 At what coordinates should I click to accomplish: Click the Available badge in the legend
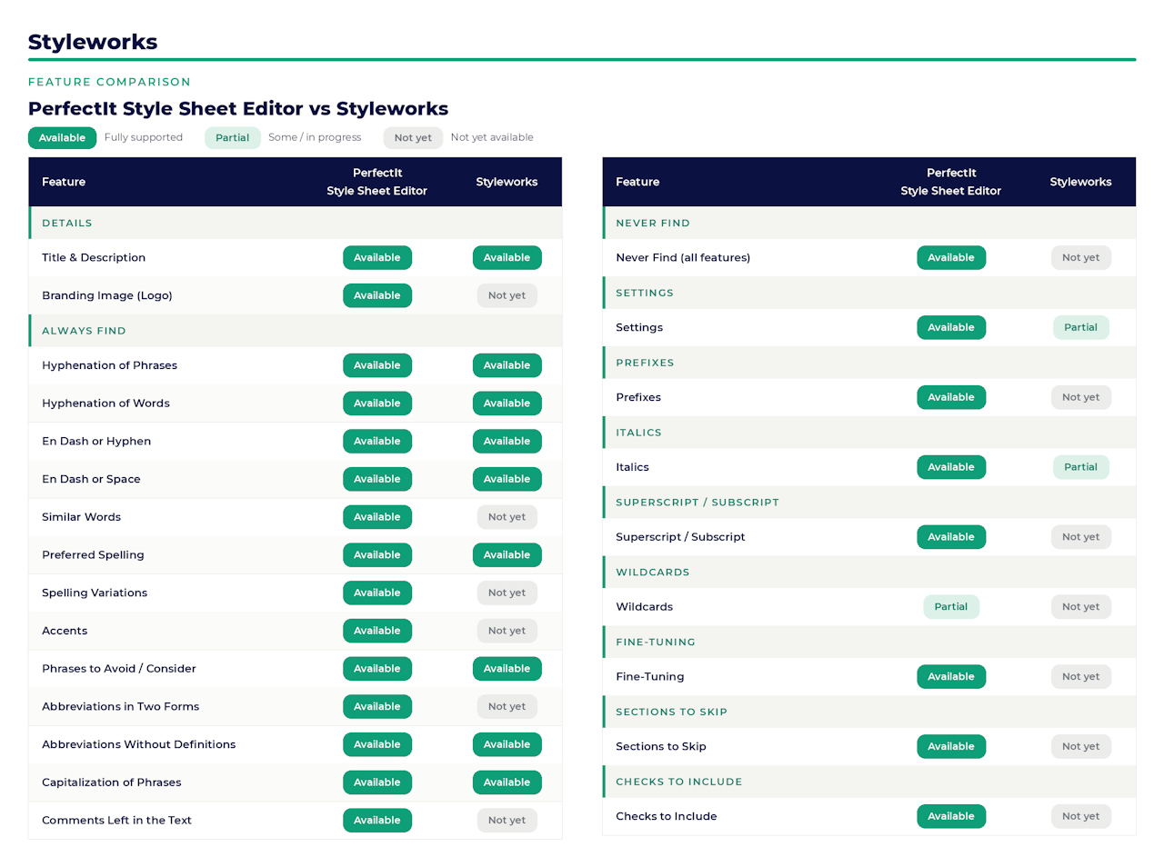(x=62, y=138)
